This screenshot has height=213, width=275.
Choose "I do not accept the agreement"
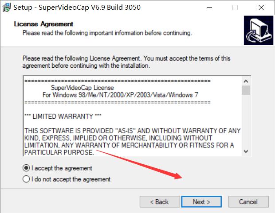[x=27, y=179]
